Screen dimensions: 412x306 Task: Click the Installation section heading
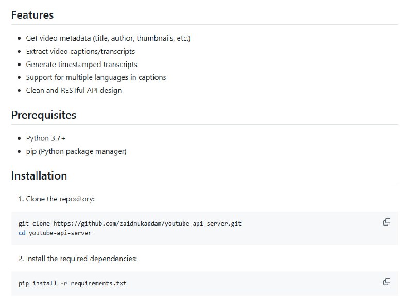point(39,175)
